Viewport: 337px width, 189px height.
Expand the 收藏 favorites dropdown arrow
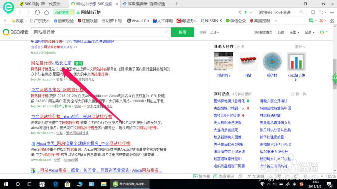coord(26,21)
